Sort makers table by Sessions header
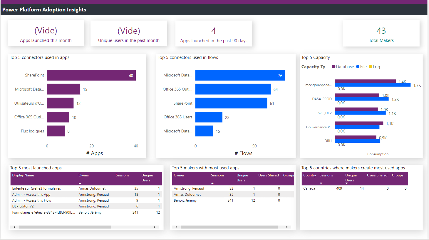The height and width of the screenshot is (240, 429). [x=217, y=175]
